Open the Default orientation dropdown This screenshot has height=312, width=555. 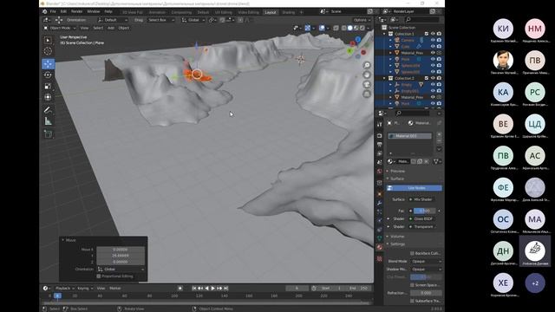click(113, 20)
